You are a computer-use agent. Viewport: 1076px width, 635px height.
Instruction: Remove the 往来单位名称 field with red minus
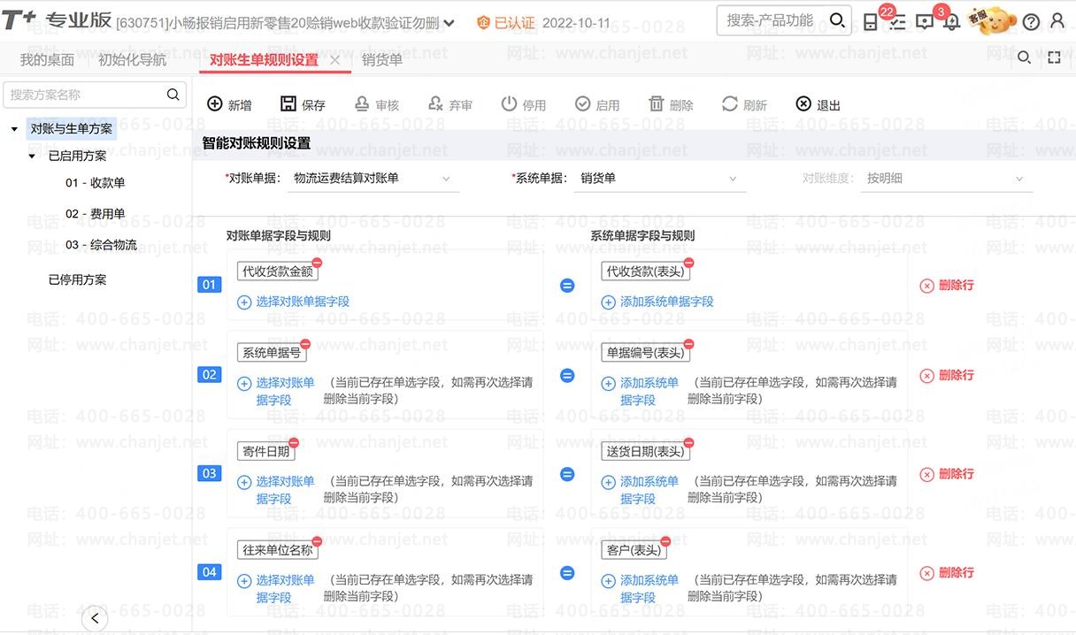(x=317, y=541)
